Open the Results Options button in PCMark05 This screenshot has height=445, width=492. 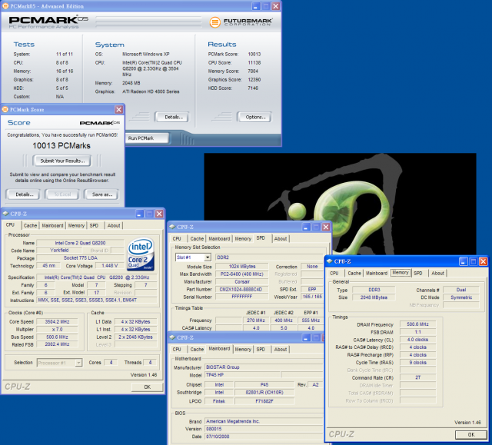(x=254, y=118)
